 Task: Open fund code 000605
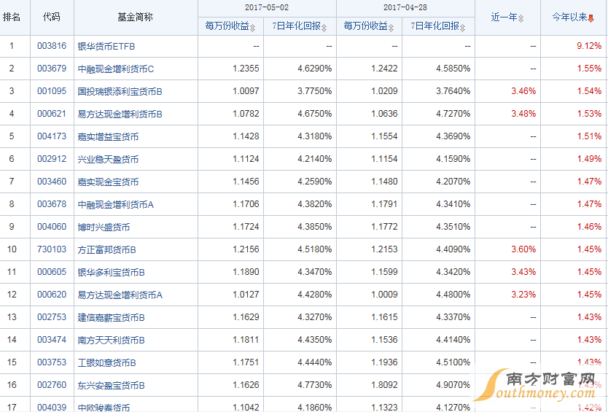pyautogui.click(x=52, y=271)
